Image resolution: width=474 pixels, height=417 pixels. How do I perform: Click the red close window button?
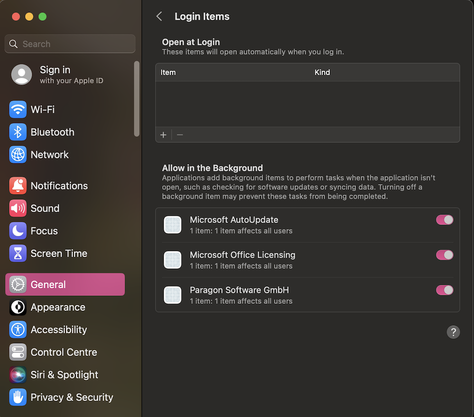pos(16,17)
